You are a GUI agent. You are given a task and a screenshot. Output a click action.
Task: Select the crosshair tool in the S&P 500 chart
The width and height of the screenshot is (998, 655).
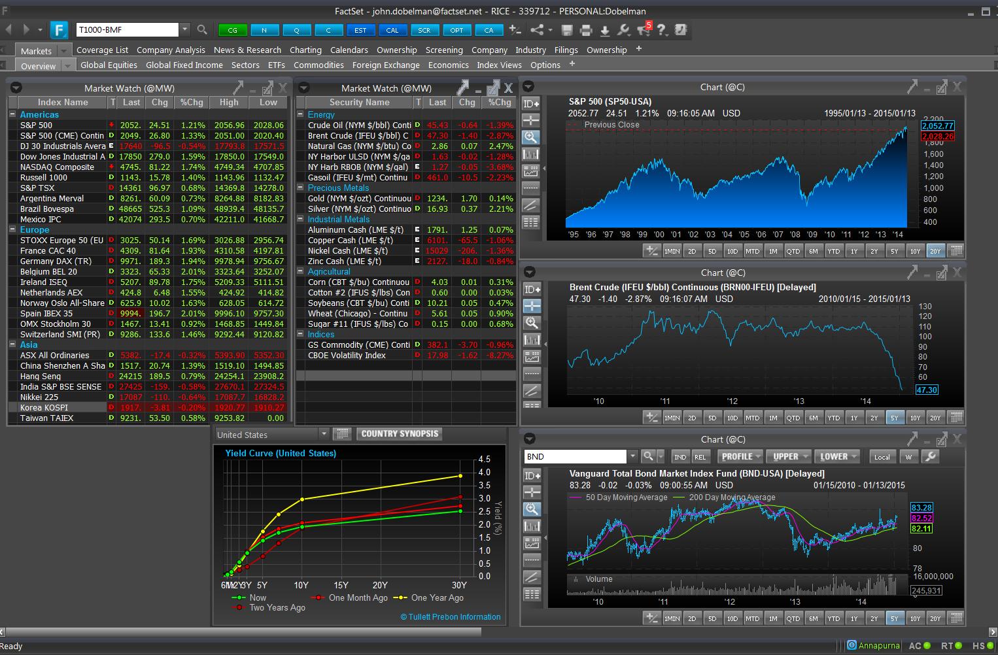pyautogui.click(x=531, y=120)
